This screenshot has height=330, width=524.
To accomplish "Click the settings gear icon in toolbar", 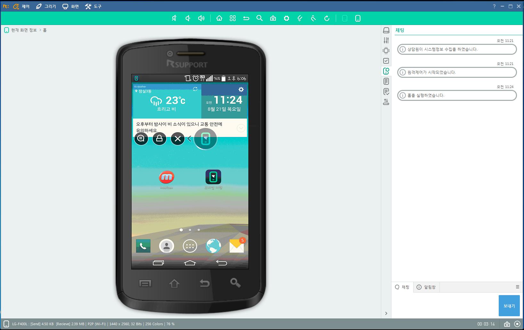I will pos(286,18).
